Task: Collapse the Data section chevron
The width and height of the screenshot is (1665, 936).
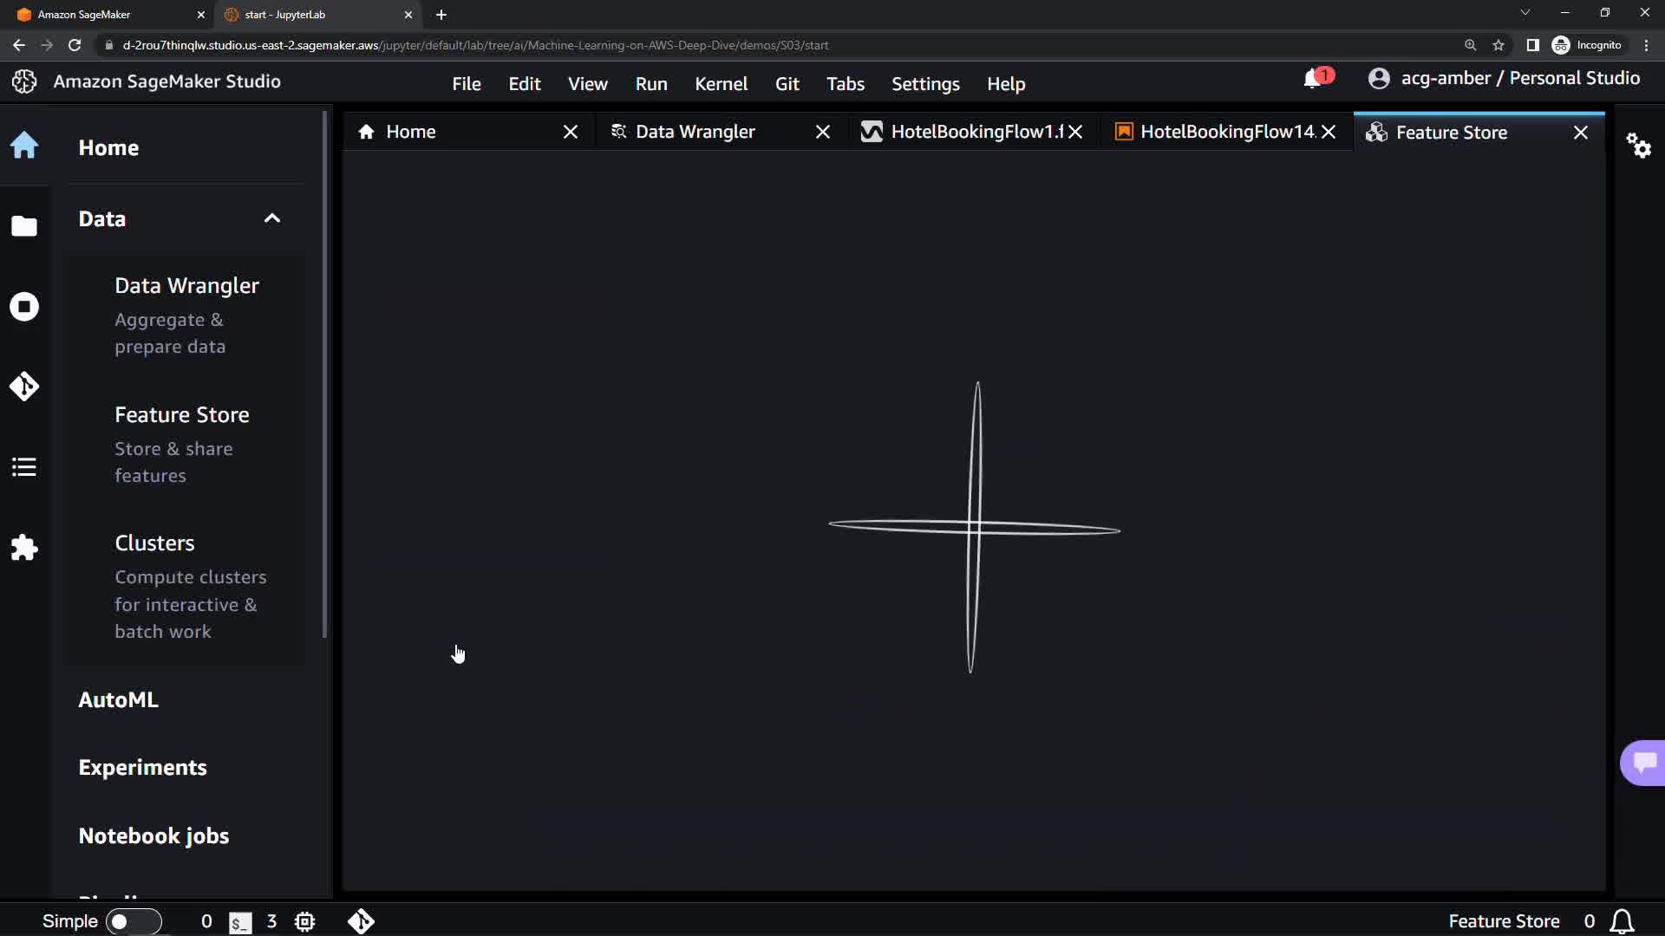Action: coord(271,218)
